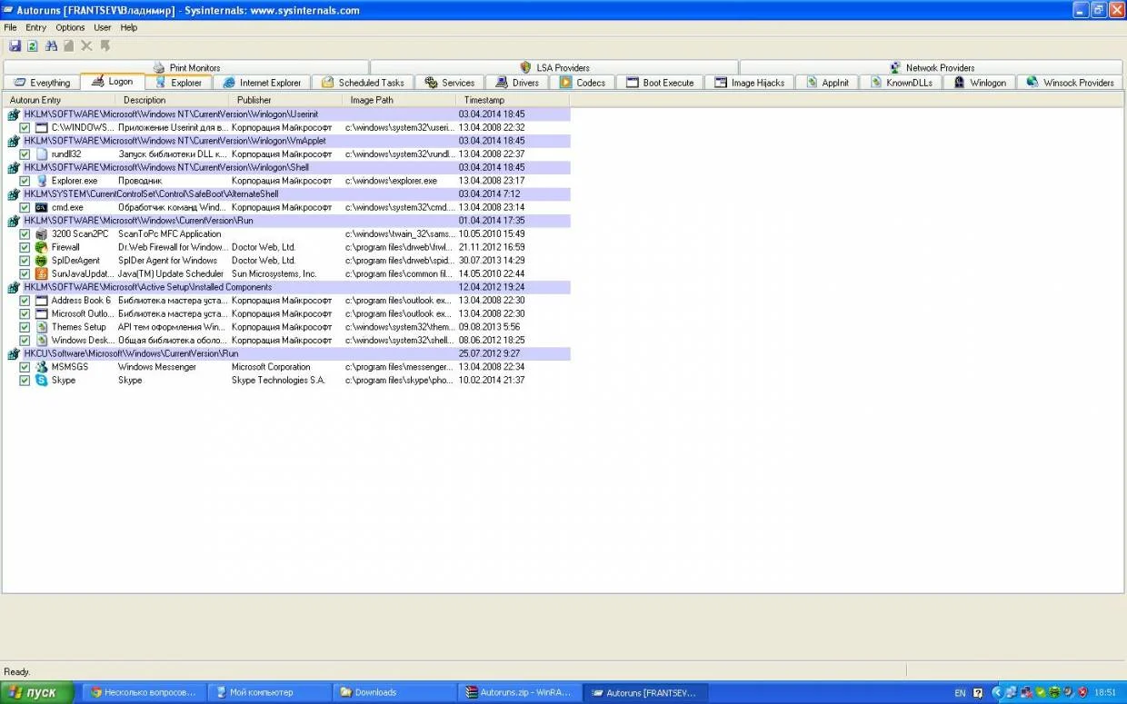The image size is (1127, 704).
Task: Click the SpIDerAgent entry's spider icon
Action: click(x=42, y=261)
